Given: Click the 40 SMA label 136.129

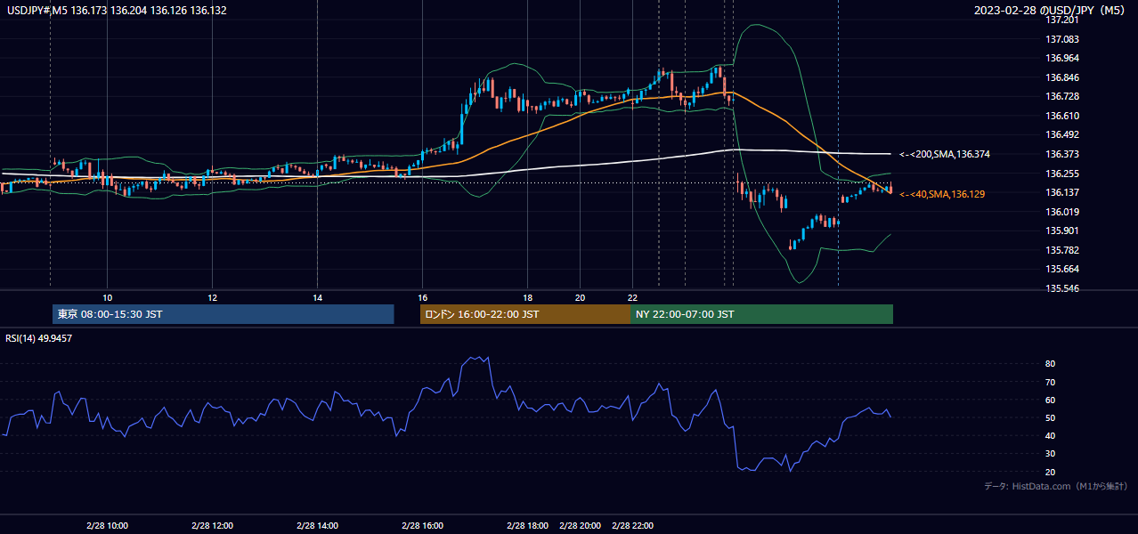Looking at the screenshot, I should point(942,193).
